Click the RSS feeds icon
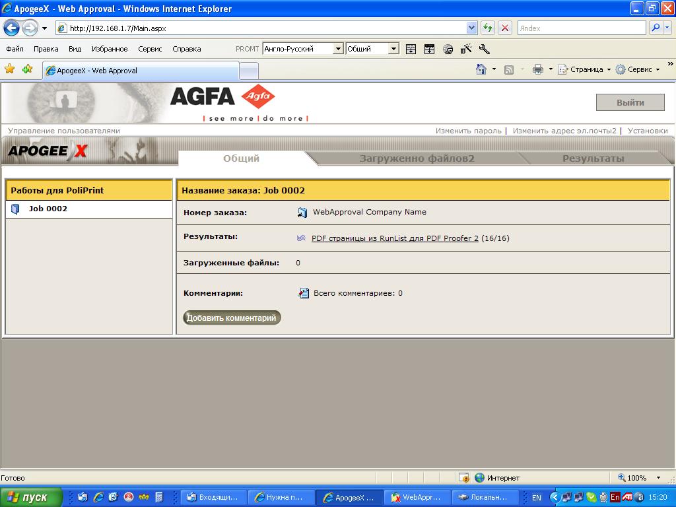The height and width of the screenshot is (507, 676). (x=509, y=69)
